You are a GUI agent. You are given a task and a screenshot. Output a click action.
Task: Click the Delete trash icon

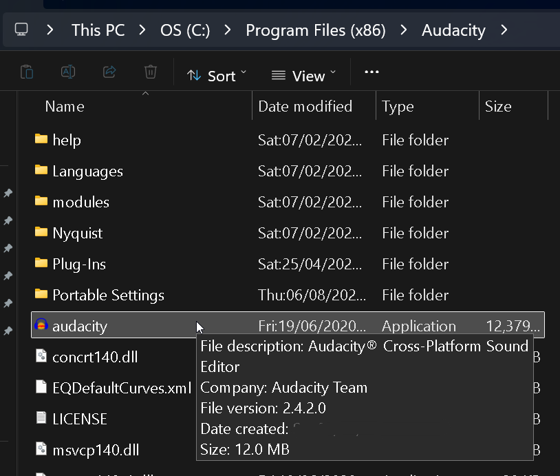[151, 72]
